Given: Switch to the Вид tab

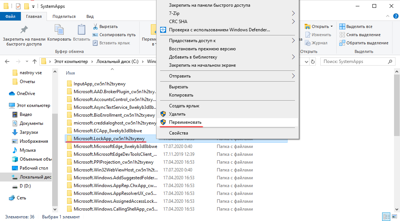Looking at the screenshot, I should 90,16.
